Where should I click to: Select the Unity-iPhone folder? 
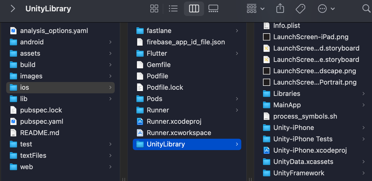(314, 128)
